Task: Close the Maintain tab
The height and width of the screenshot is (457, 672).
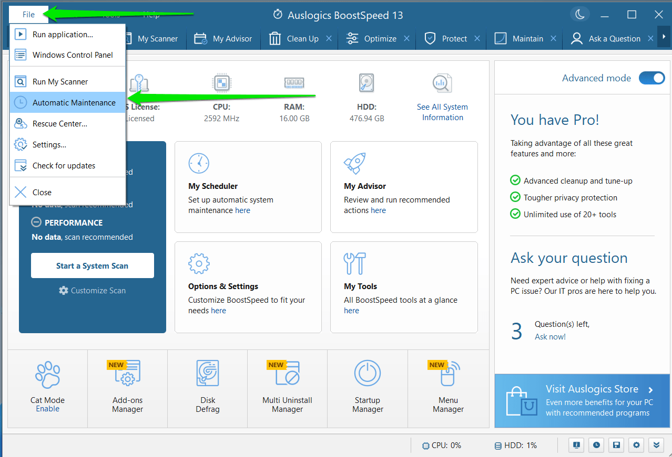Action: (553, 38)
